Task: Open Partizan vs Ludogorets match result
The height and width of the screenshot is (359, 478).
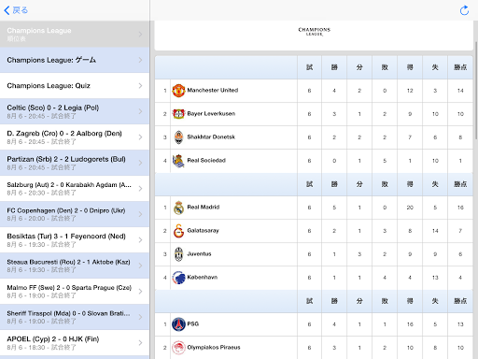Action: [x=75, y=163]
